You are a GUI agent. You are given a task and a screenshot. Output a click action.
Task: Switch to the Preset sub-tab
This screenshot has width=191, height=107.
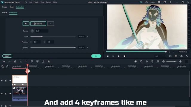(4, 12)
